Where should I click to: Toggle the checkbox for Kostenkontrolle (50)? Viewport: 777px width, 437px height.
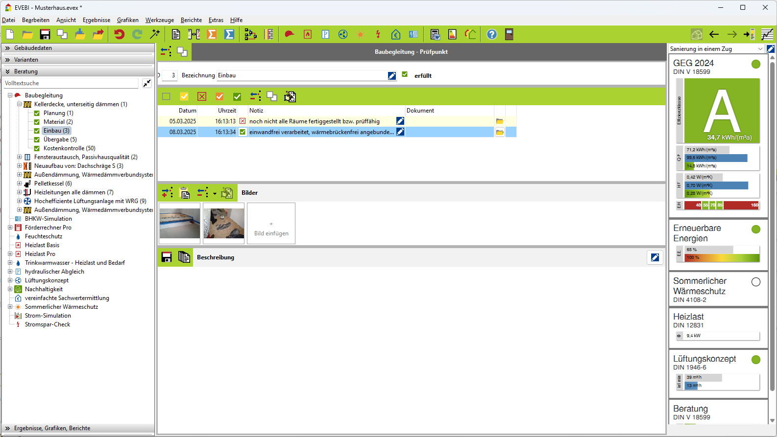point(37,149)
